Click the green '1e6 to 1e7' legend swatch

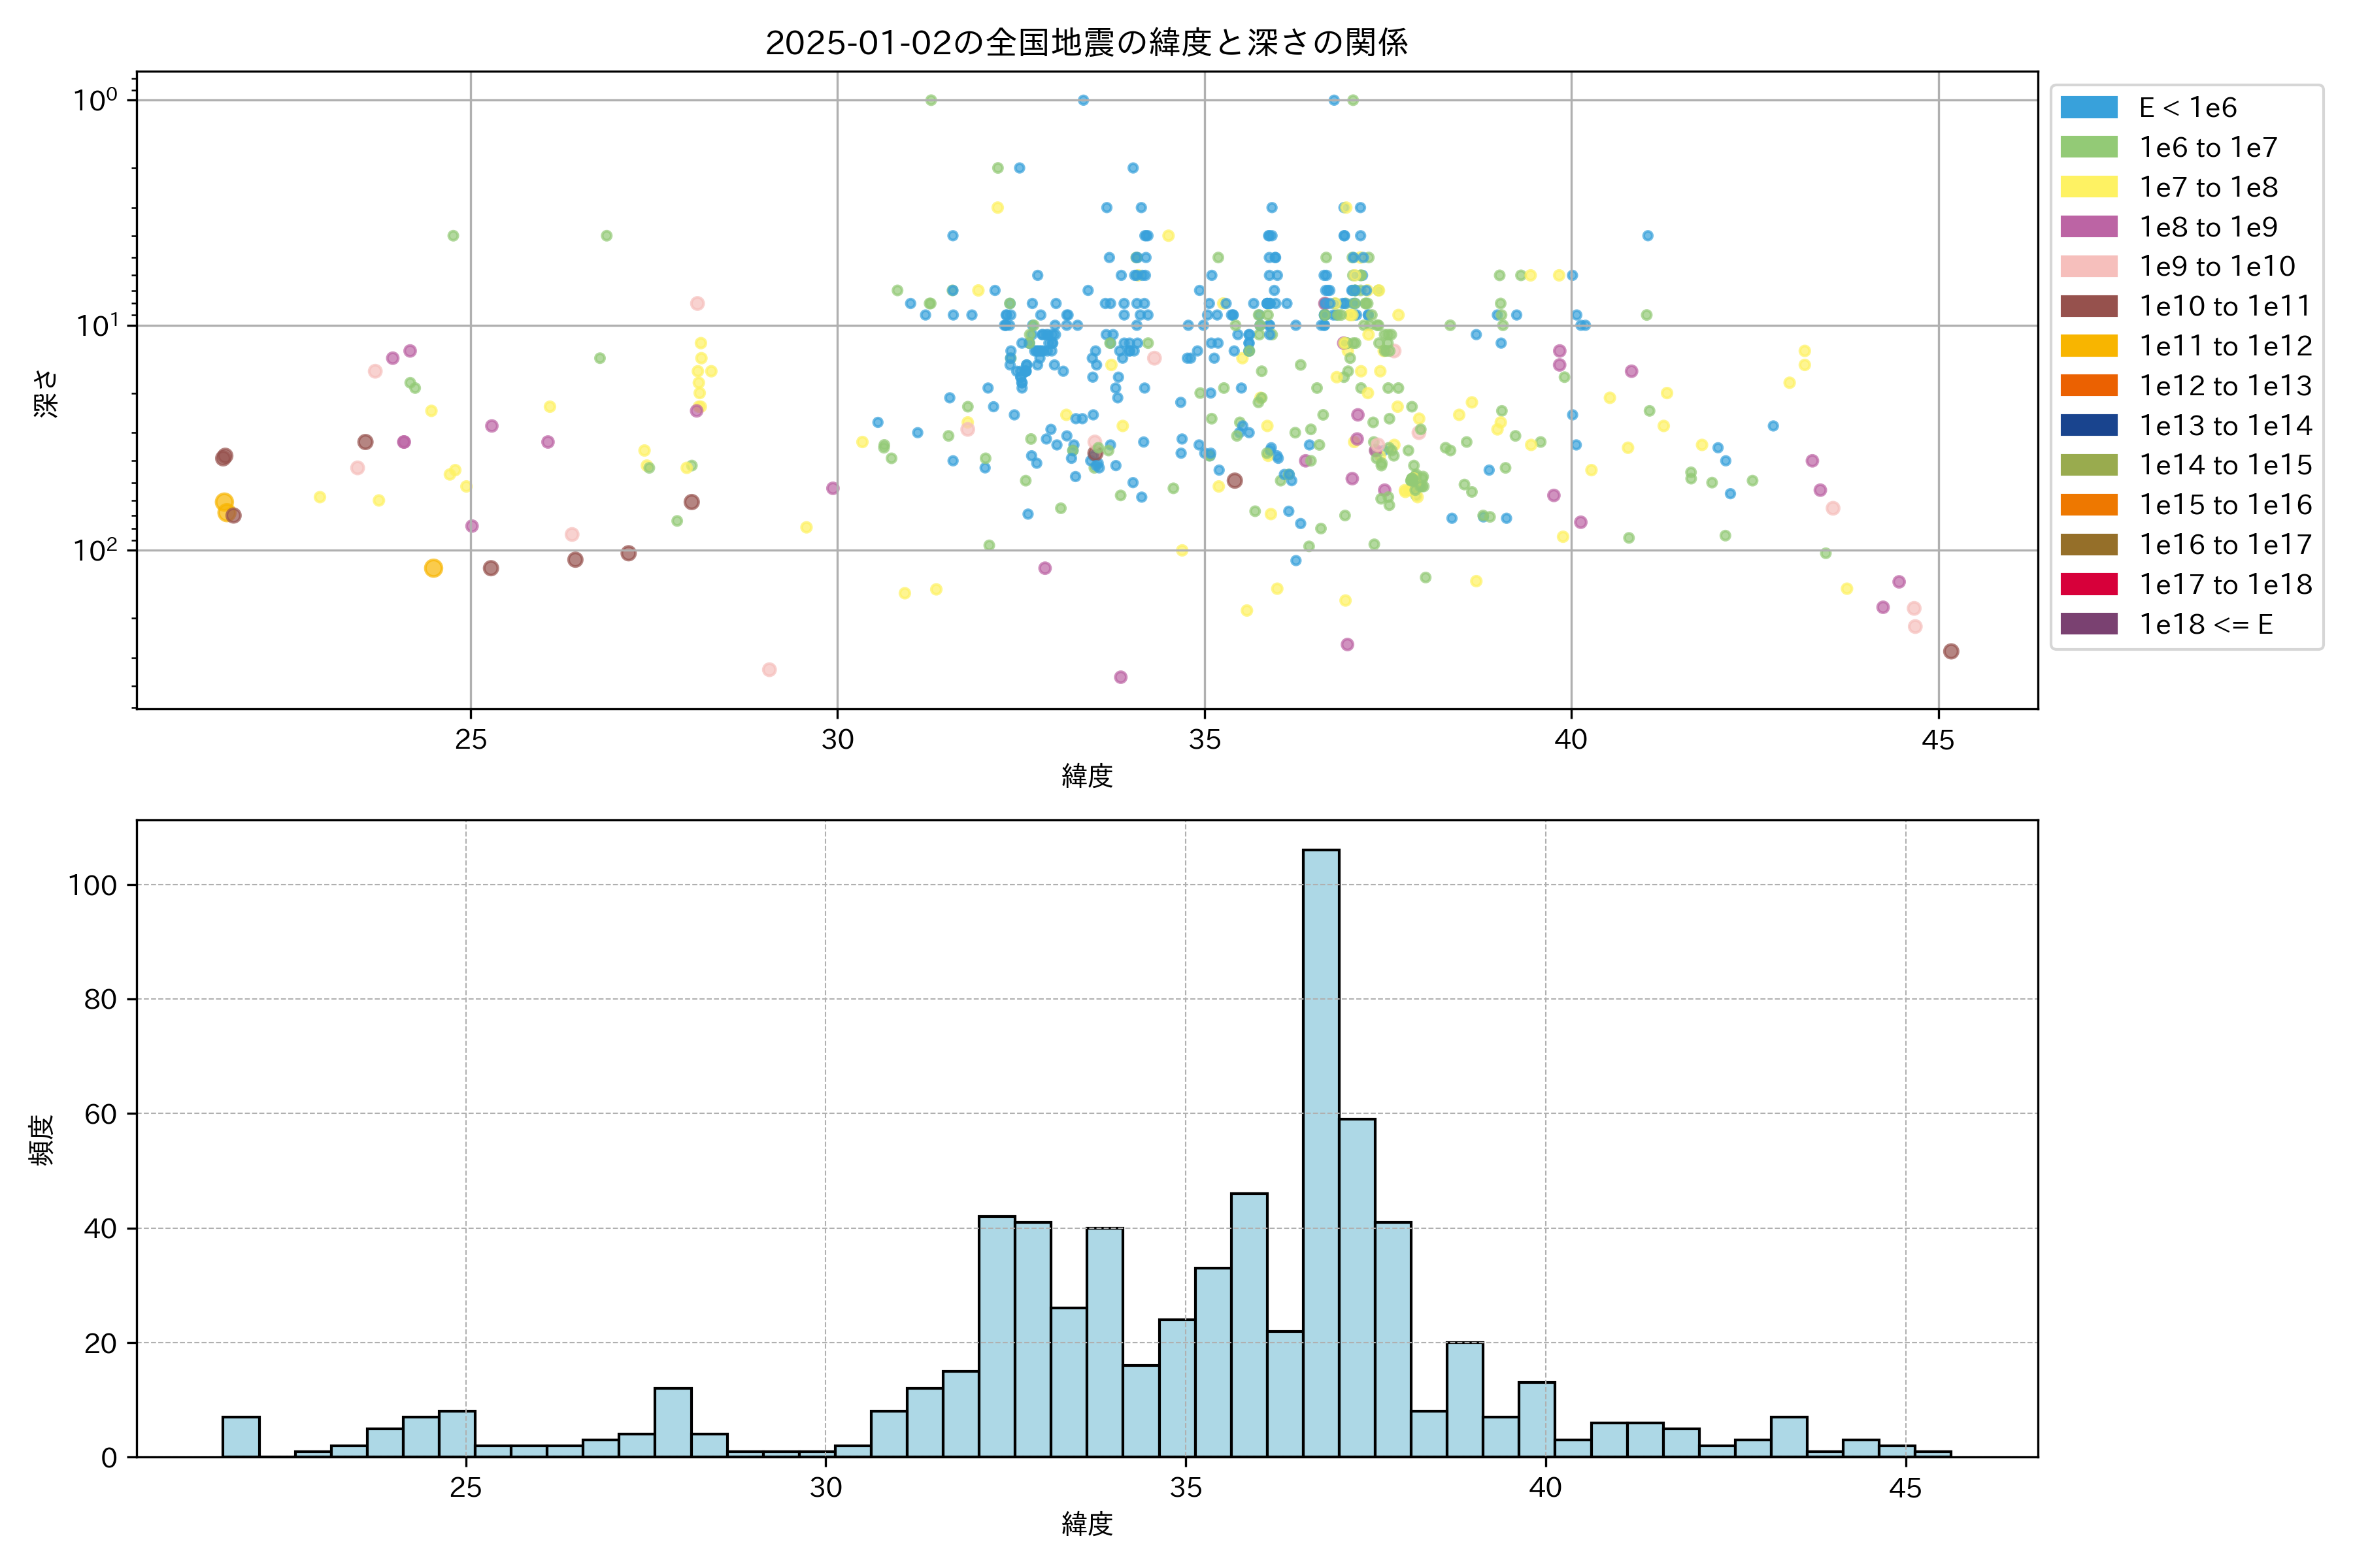pyautogui.click(x=2089, y=147)
